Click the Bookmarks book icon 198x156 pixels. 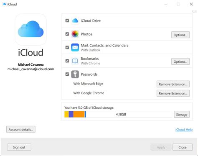pyautogui.click(x=75, y=61)
